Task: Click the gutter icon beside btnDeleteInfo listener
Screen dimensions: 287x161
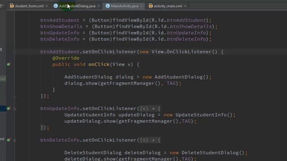Action: click(9, 140)
